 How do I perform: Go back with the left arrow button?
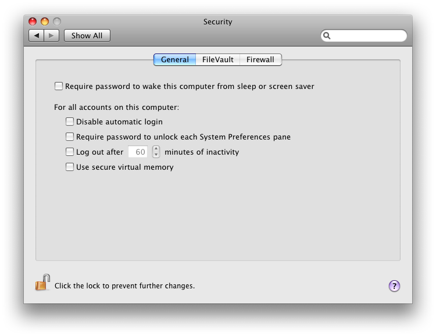37,35
